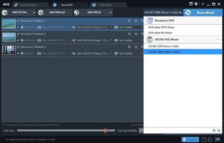Viewport: 224px width, 143px height.
Task: Uncheck the Koh Samui Thailand-2 video checkbox
Action: [18, 40]
